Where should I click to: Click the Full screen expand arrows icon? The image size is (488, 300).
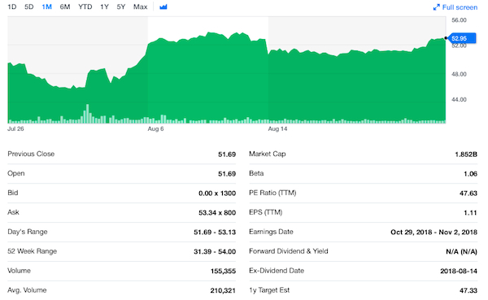tap(436, 7)
